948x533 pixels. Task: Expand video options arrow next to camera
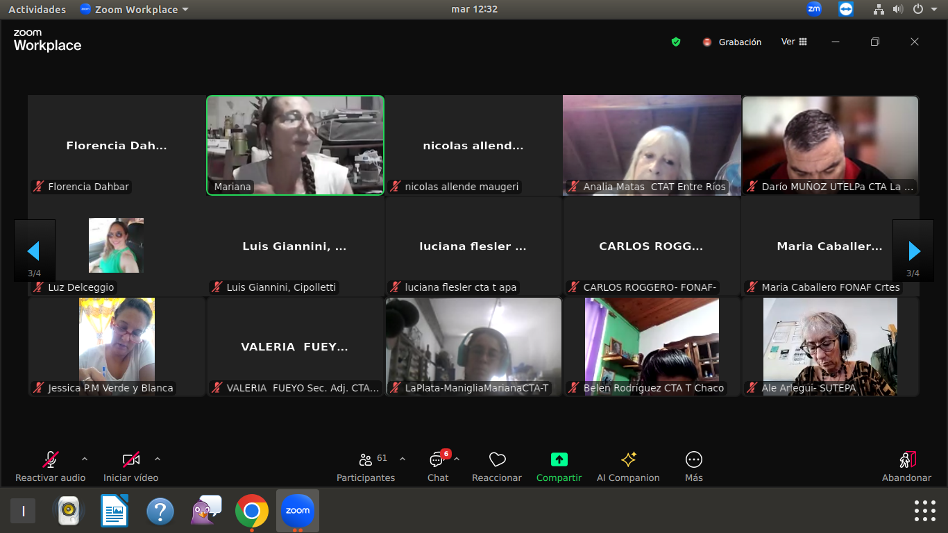(x=158, y=459)
